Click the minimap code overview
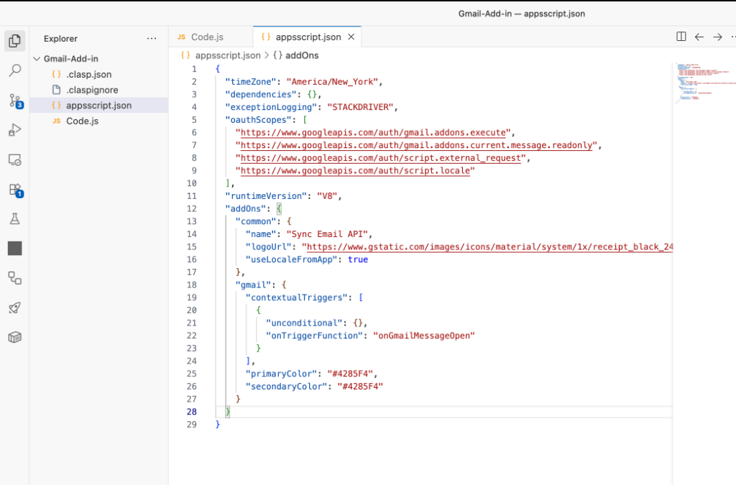This screenshot has width=736, height=485. (704, 83)
